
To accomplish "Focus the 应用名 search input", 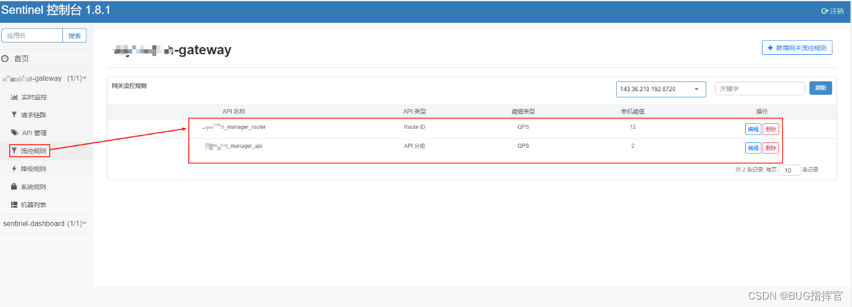I will pyautogui.click(x=32, y=36).
